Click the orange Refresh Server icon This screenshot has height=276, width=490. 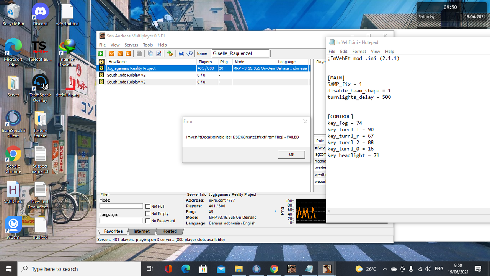[x=128, y=54]
